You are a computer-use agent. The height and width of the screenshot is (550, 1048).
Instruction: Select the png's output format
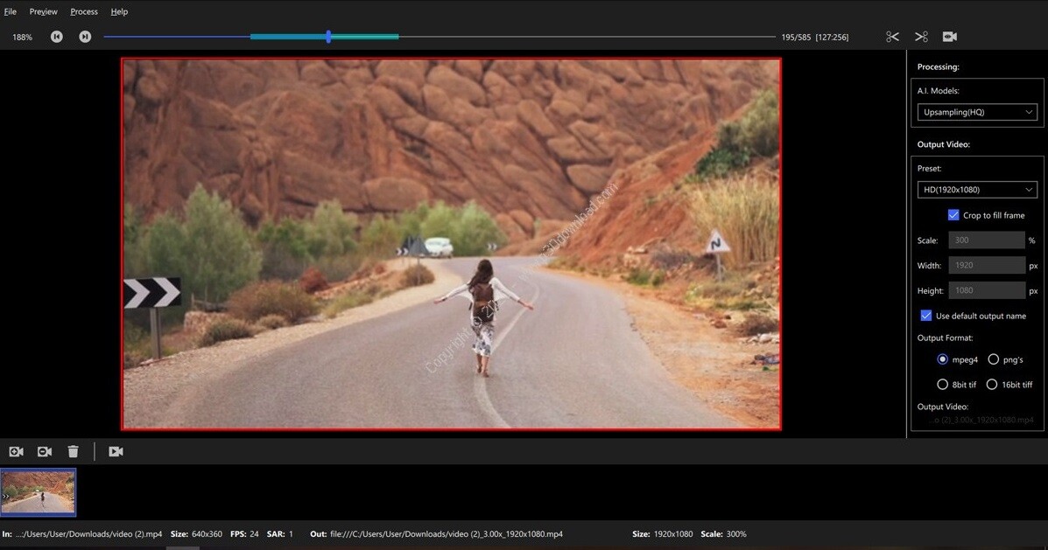[993, 359]
